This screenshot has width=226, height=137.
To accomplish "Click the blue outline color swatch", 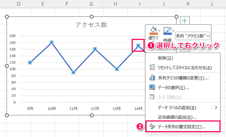I will point(168,34).
